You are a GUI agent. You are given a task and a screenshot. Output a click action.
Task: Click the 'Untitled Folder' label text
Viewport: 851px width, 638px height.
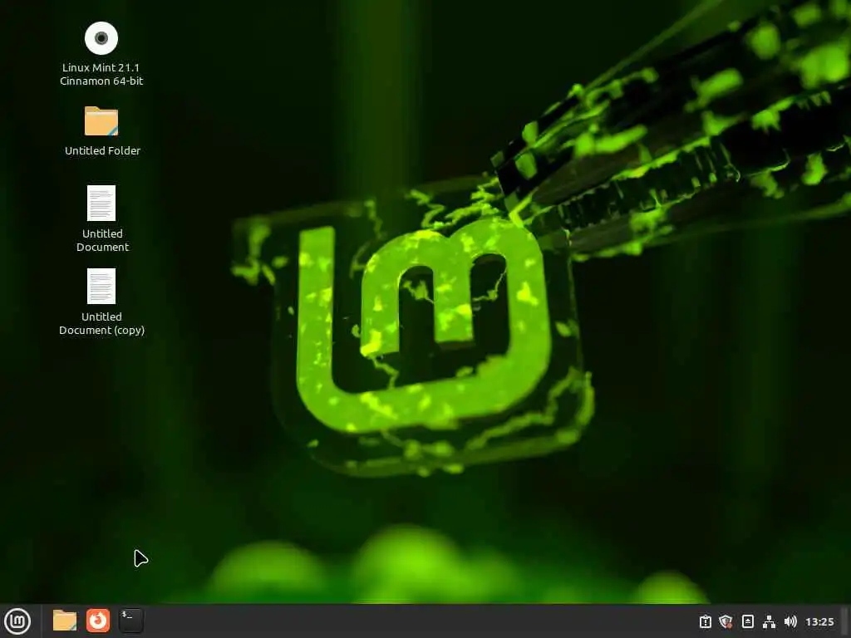pos(102,151)
